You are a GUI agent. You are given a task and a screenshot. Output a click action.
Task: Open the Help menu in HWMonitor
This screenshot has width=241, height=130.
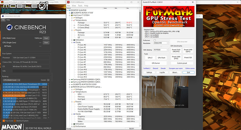click(86, 6)
